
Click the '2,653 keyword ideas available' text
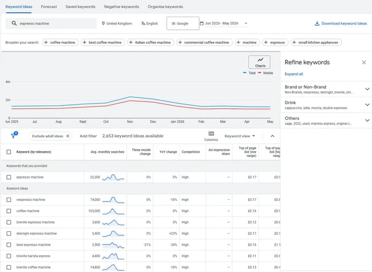(x=133, y=136)
